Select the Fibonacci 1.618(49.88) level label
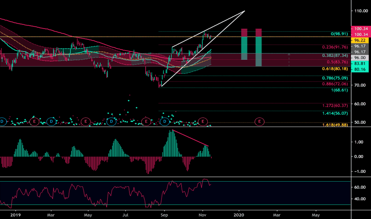 point(335,125)
